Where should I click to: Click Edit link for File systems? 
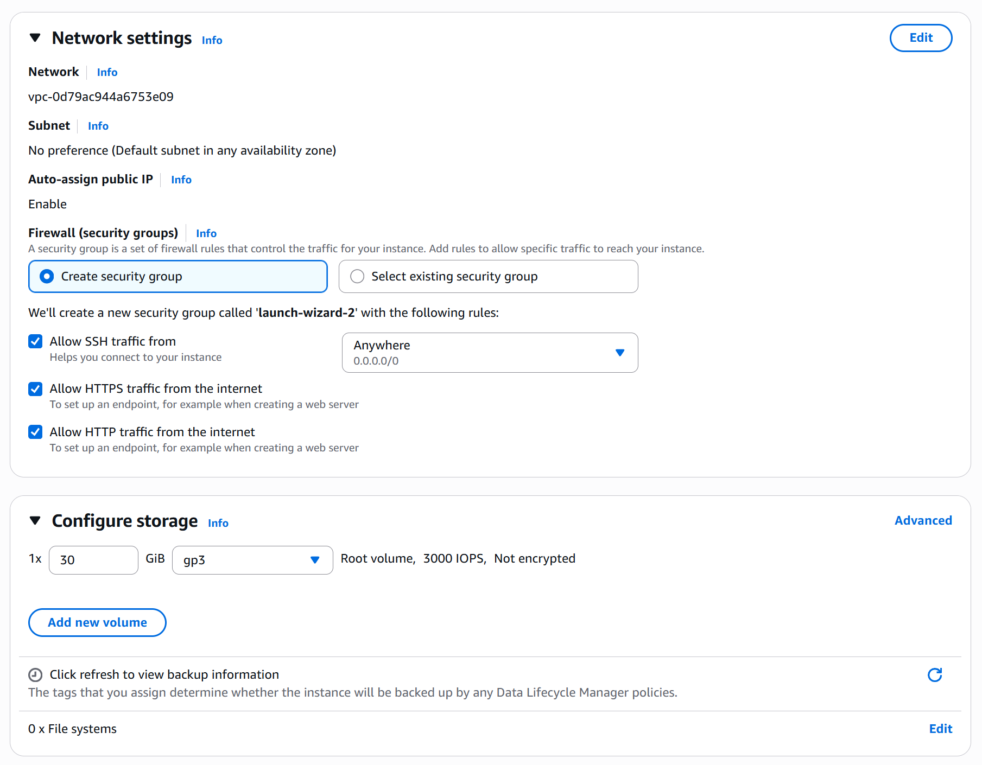(940, 729)
